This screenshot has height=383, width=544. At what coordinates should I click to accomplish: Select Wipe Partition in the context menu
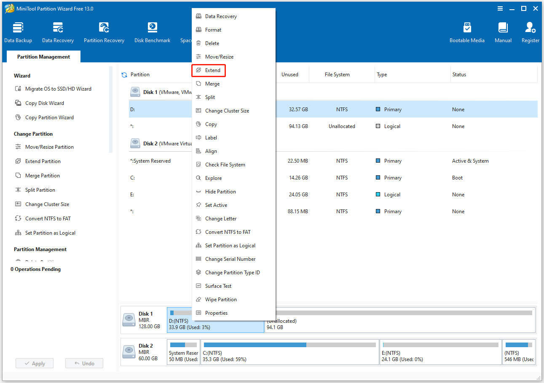pos(220,299)
